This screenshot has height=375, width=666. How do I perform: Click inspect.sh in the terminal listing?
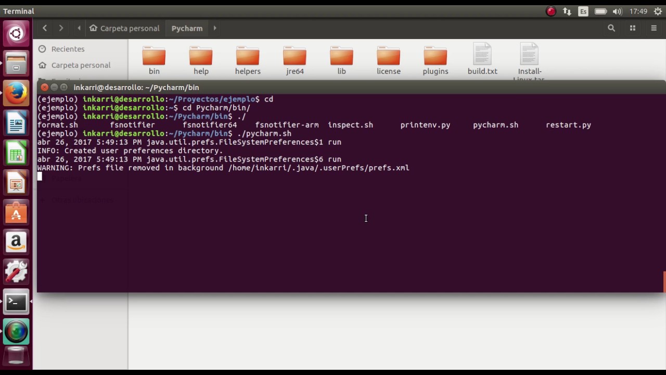tap(350, 125)
